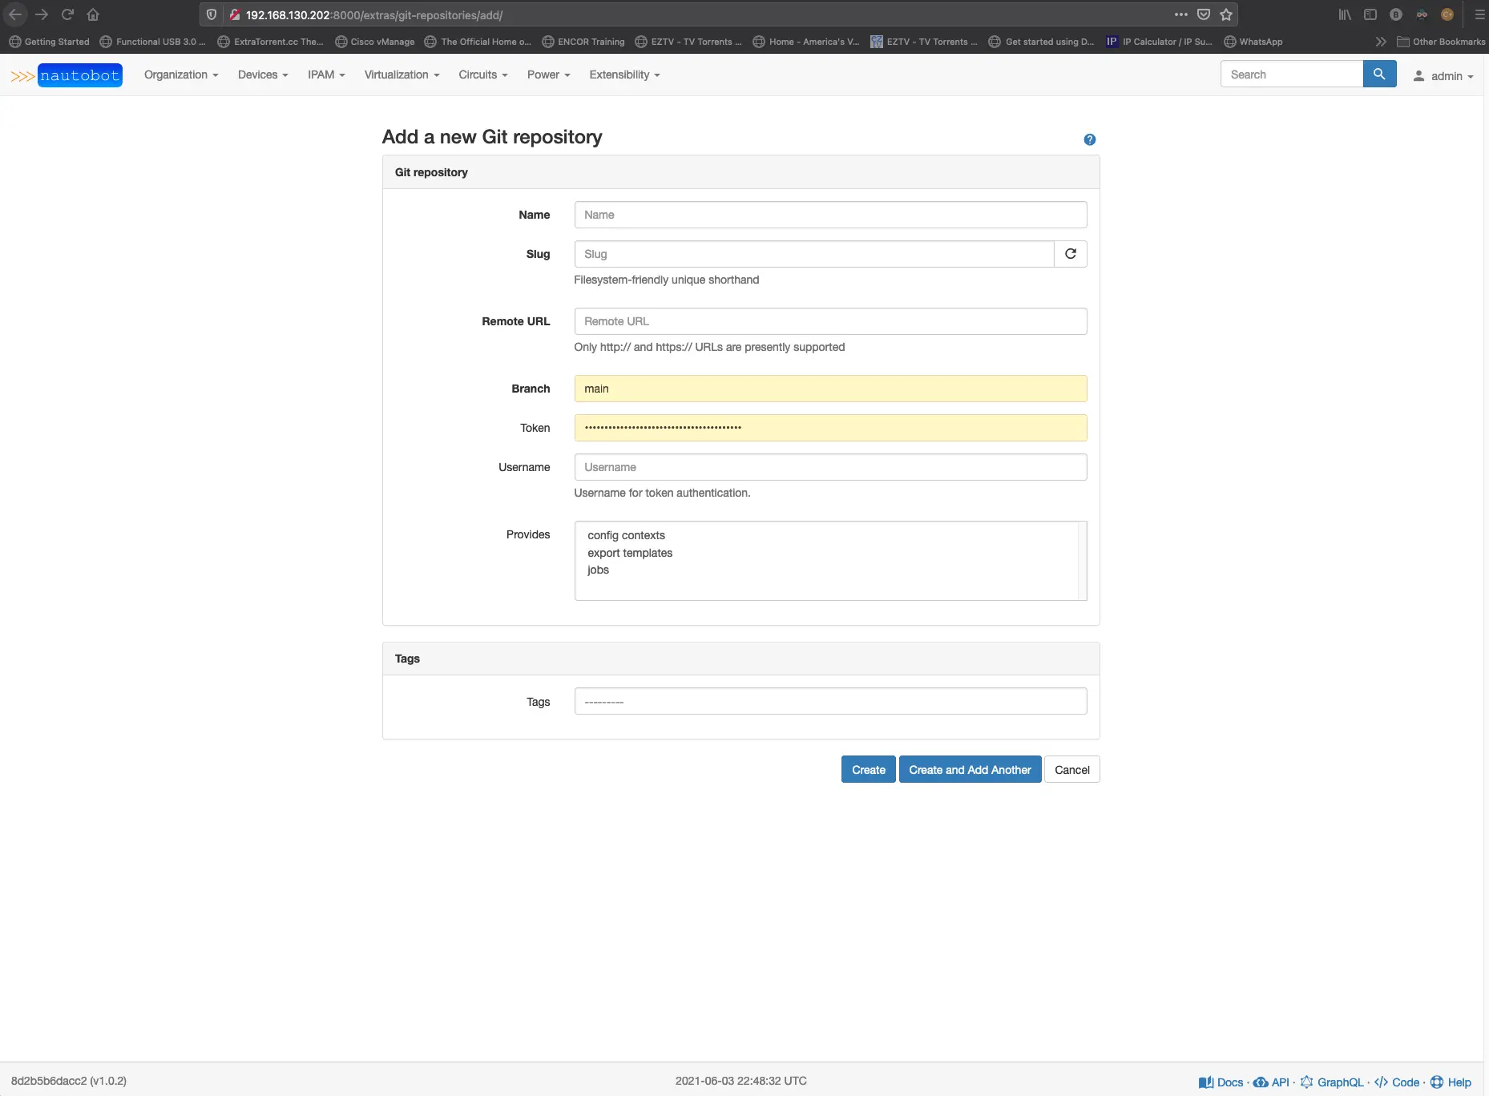The height and width of the screenshot is (1096, 1489).
Task: Select 'jobs' in the Provides list
Action: [x=598, y=570]
